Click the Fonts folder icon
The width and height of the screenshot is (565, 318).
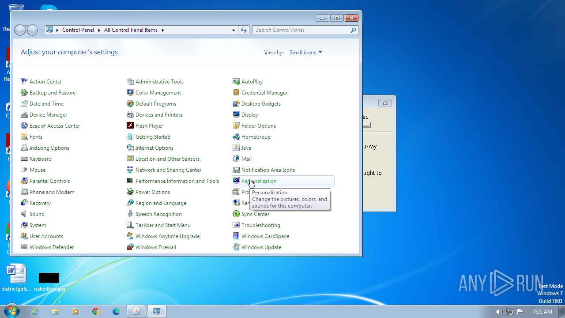(x=24, y=136)
